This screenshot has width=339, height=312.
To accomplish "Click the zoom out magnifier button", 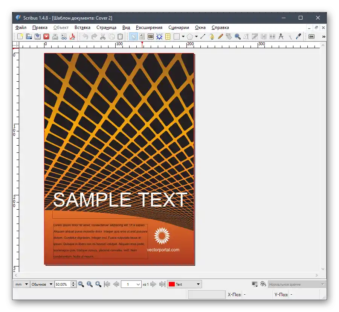I will point(81,284).
